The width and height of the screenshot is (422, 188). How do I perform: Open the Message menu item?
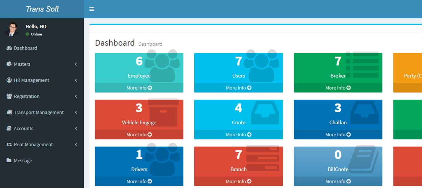pyautogui.click(x=23, y=161)
